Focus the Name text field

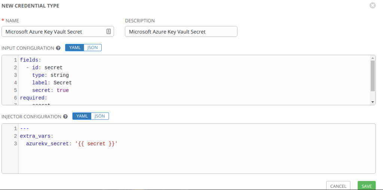[54, 32]
